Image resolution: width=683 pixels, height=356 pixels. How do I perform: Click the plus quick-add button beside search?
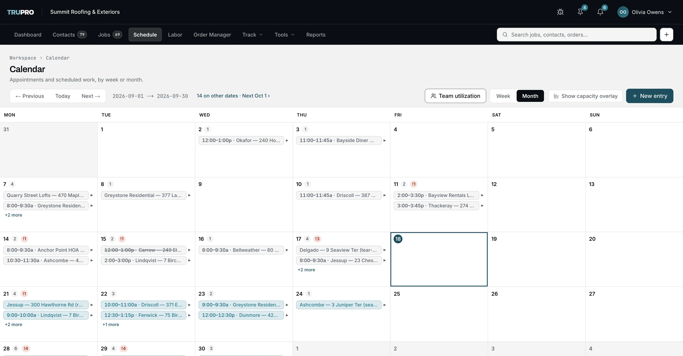(x=666, y=34)
